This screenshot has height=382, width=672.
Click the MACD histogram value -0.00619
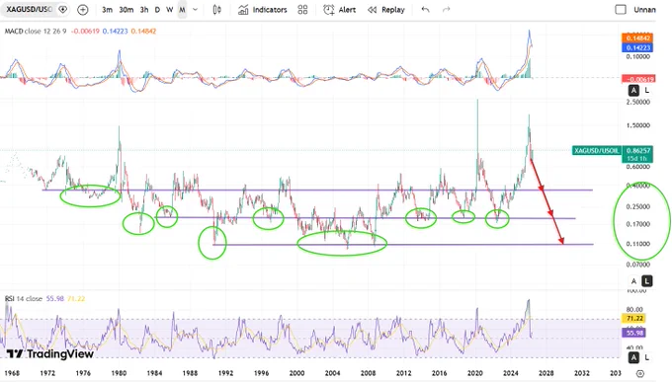85,32
